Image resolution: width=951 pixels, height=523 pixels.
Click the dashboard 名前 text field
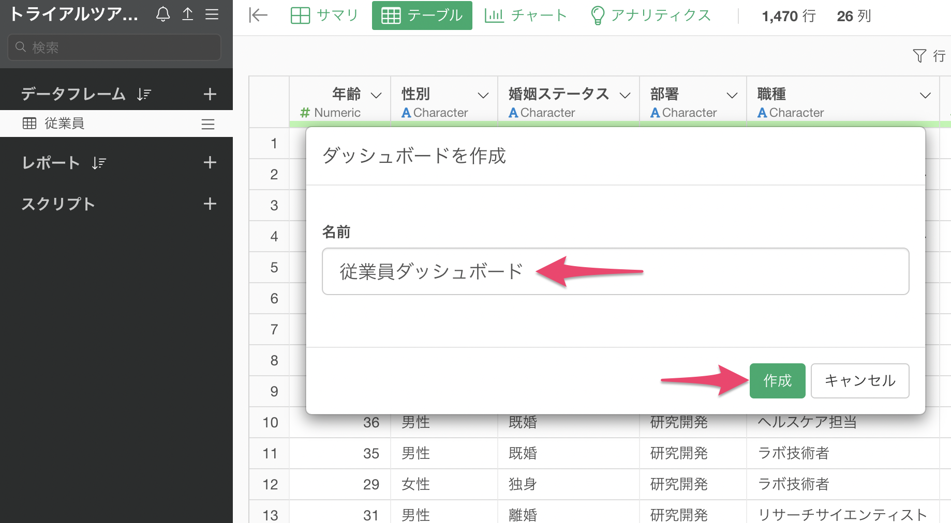tap(615, 271)
